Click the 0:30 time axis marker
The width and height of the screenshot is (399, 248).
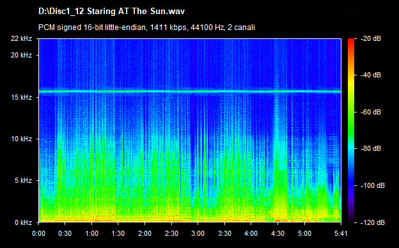click(65, 233)
